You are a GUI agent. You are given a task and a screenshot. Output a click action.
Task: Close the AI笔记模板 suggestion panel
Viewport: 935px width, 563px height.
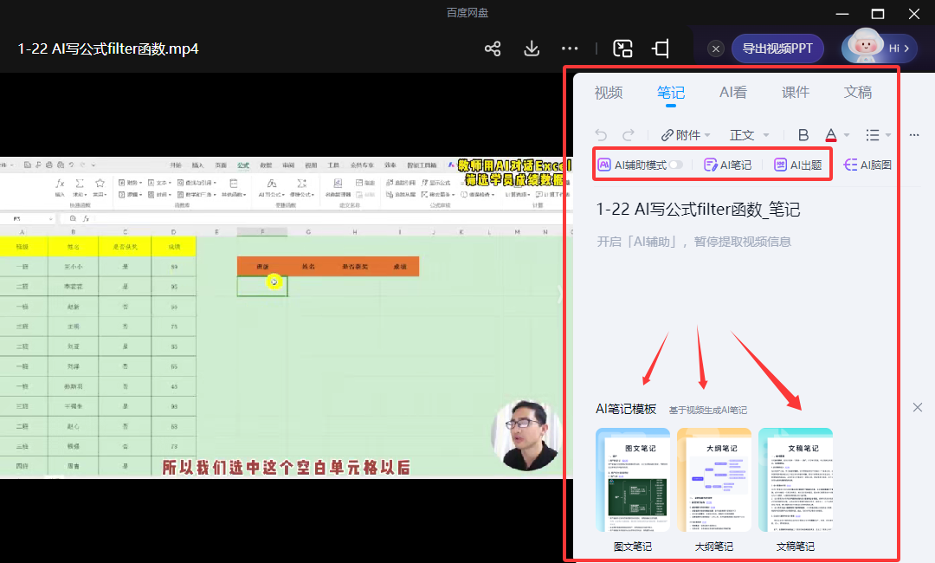pyautogui.click(x=917, y=407)
